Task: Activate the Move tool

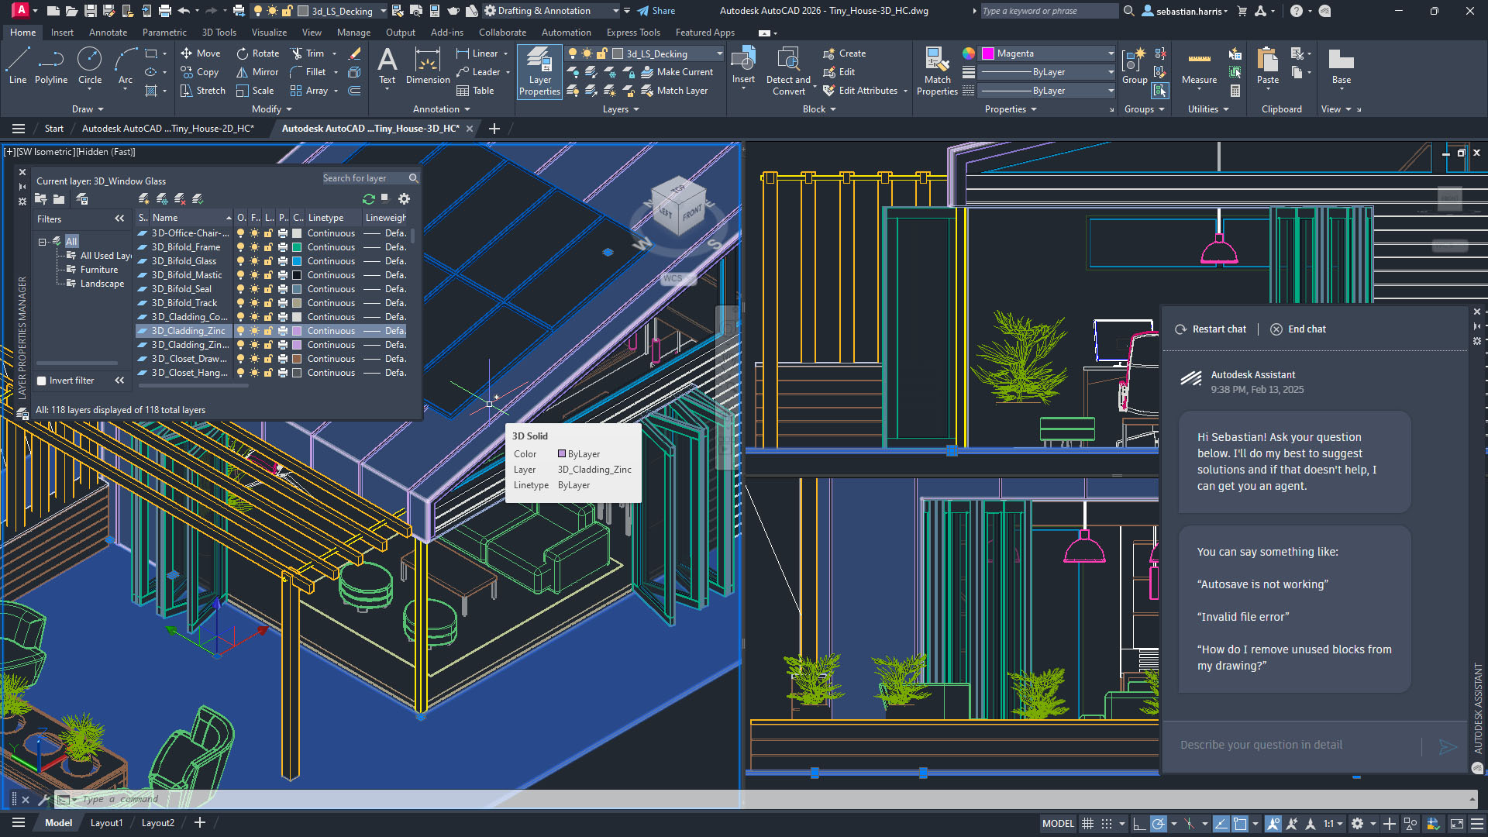Action: click(x=201, y=53)
